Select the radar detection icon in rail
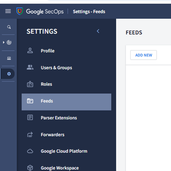The width and height of the screenshot is (171, 171). (9, 42)
